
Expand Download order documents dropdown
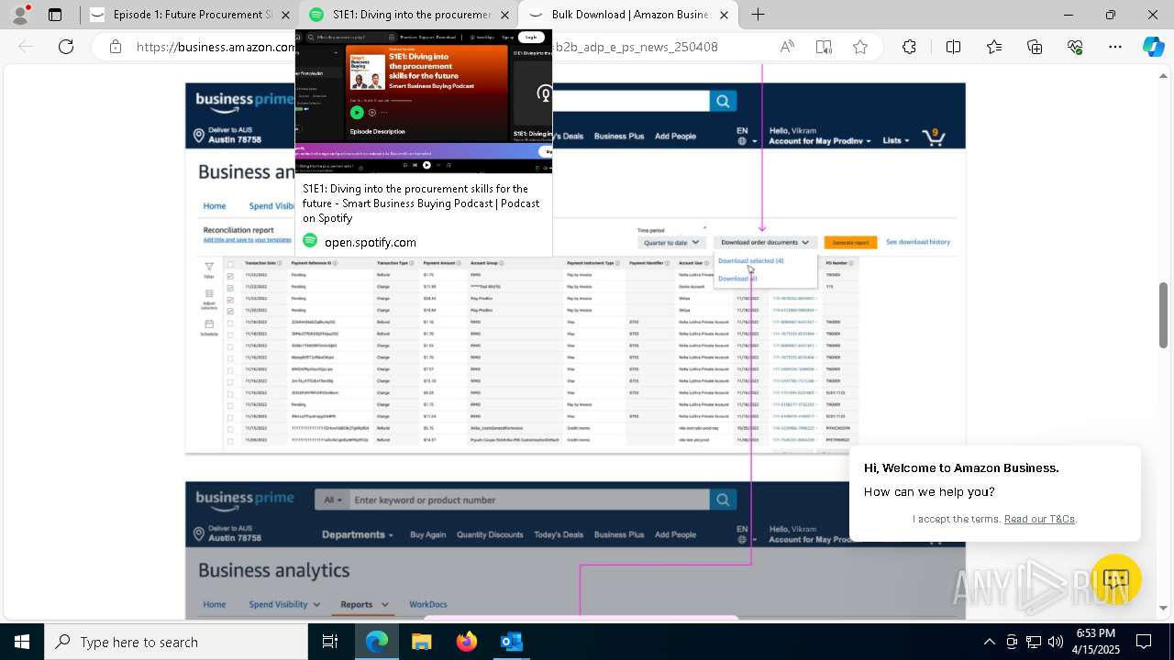tap(765, 243)
